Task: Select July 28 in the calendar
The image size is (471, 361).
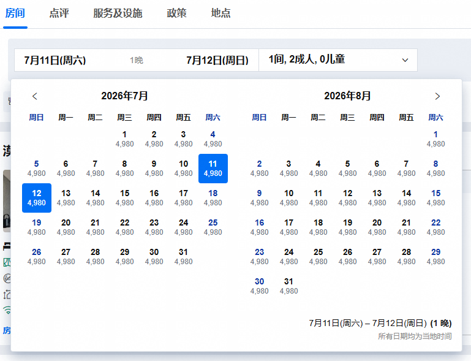Action: coord(95,257)
